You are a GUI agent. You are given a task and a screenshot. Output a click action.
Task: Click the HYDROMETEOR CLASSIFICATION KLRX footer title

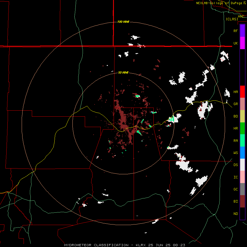(x=125, y=245)
